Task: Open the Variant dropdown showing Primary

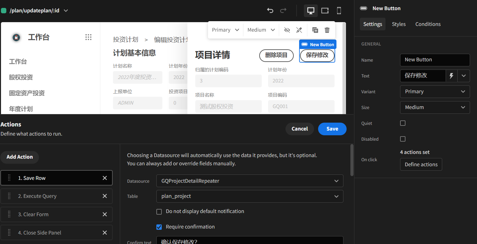Action: tap(435, 91)
